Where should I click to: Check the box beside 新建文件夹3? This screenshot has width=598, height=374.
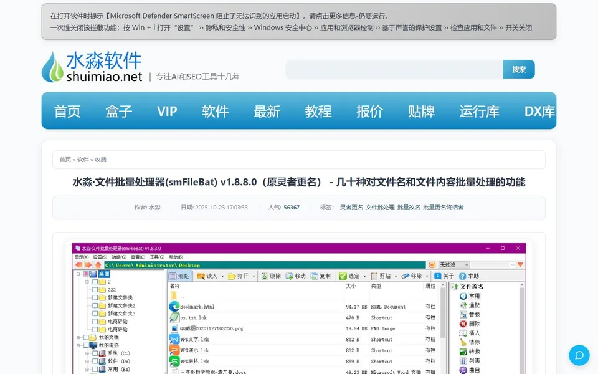95,314
